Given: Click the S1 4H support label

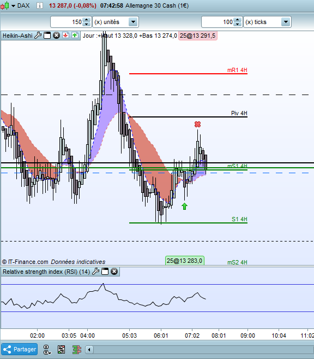Looking at the screenshot, I should pyautogui.click(x=239, y=219).
